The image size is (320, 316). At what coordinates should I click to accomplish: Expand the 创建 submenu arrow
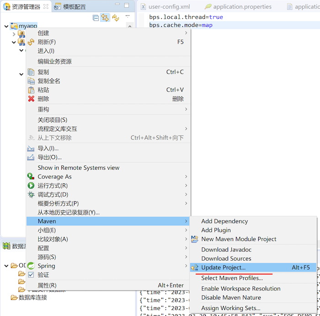click(186, 33)
